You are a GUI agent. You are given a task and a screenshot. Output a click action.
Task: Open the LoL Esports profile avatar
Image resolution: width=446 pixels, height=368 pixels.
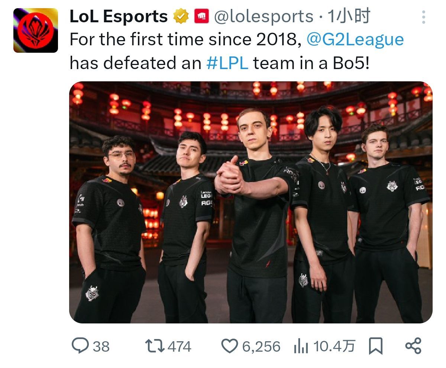point(36,30)
